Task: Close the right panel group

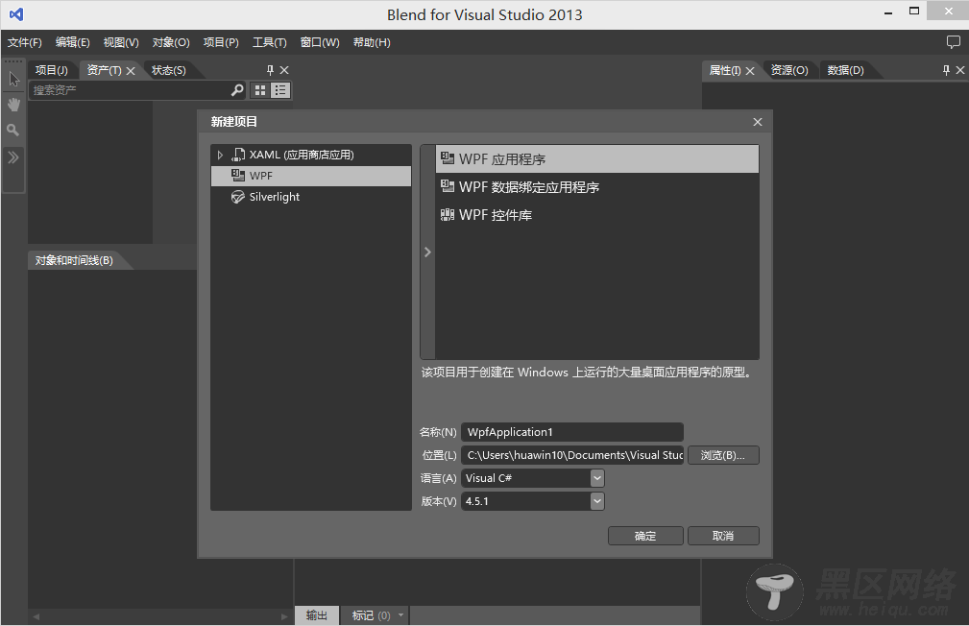Action: (x=960, y=70)
